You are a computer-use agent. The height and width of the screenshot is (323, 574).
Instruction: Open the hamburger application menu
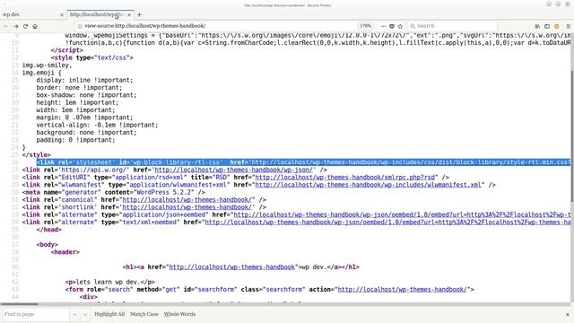click(568, 26)
